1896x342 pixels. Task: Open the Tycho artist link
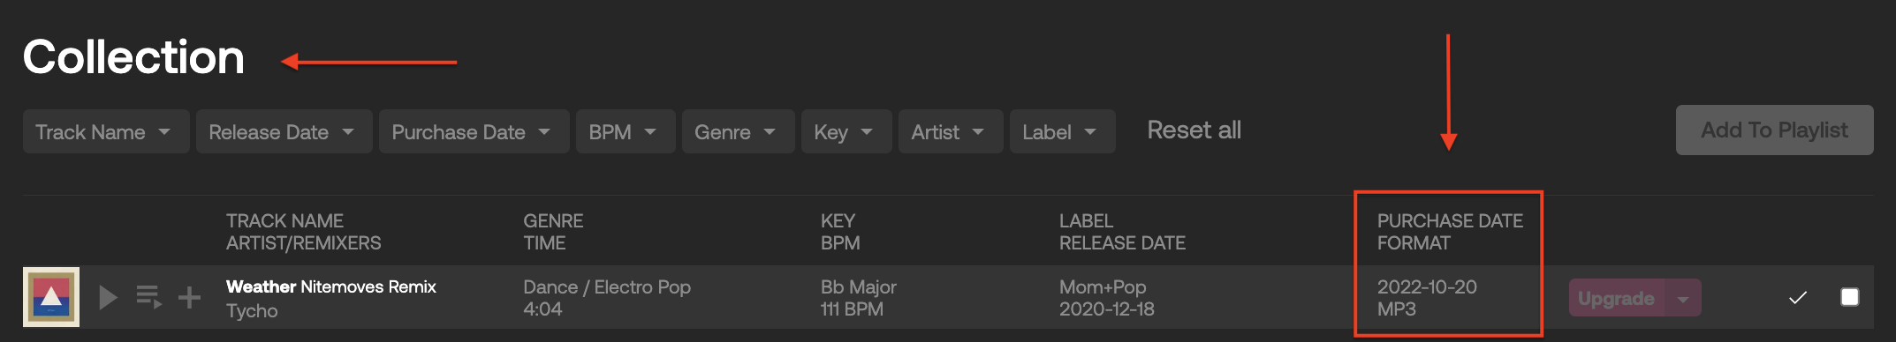[252, 310]
